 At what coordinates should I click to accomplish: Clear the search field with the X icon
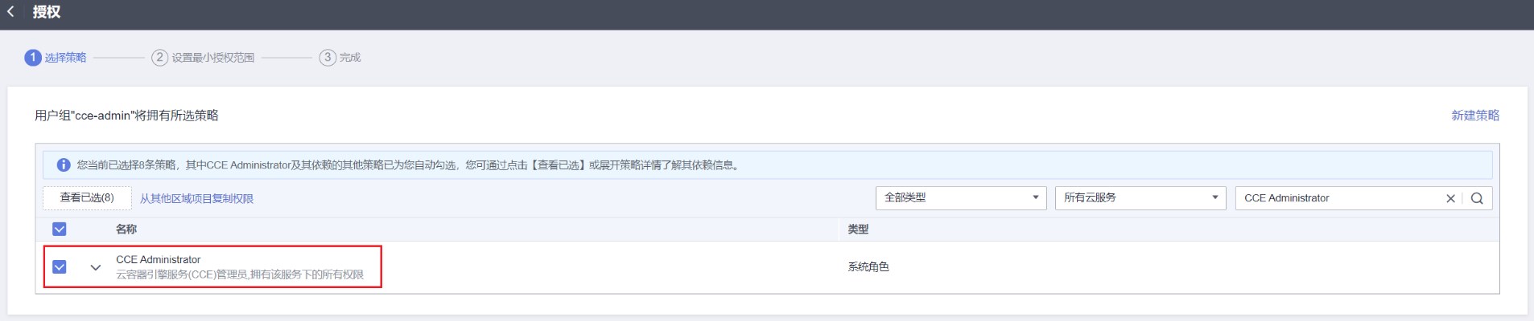[x=1450, y=198]
